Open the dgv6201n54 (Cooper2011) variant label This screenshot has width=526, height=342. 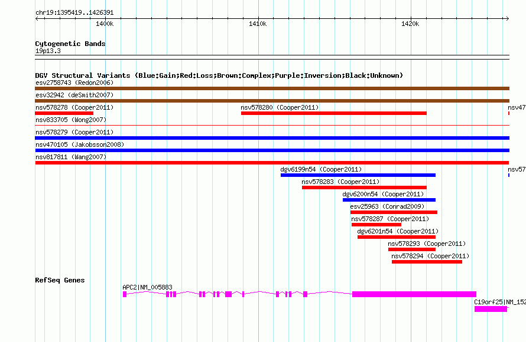coord(398,231)
